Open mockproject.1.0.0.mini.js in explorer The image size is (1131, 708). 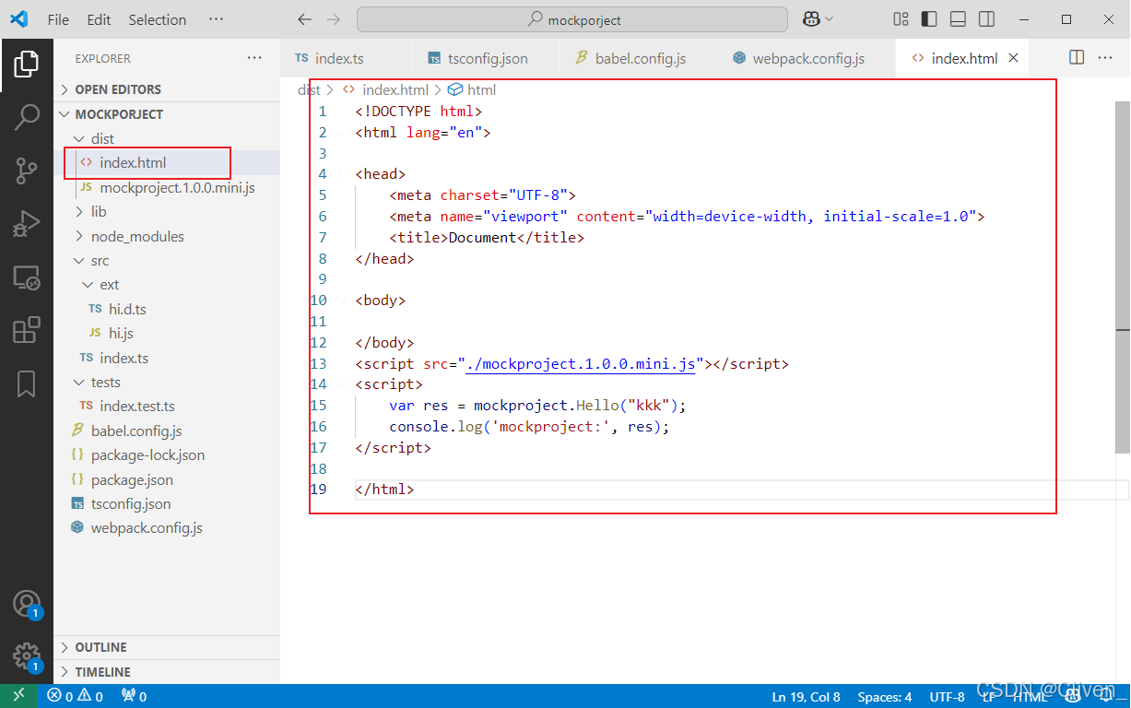tap(177, 187)
